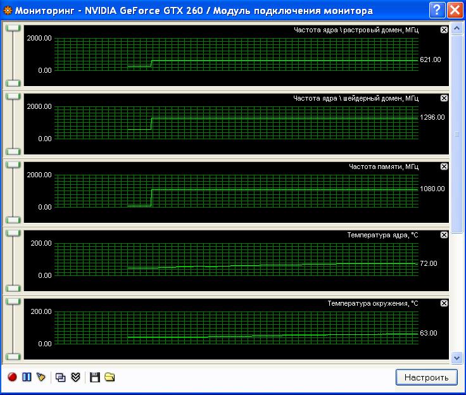466x395 pixels.
Task: Click upper slider handle of Температура окружения graph
Action: click(13, 301)
